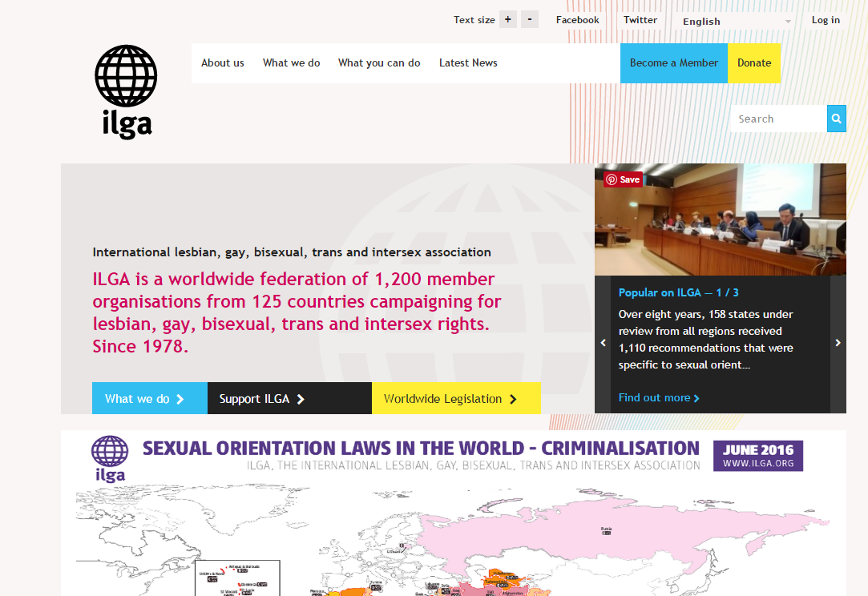
Task: Click the Find out more link
Action: (x=659, y=398)
